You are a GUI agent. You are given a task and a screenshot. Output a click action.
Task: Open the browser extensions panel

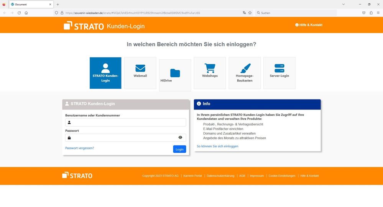click(371, 13)
